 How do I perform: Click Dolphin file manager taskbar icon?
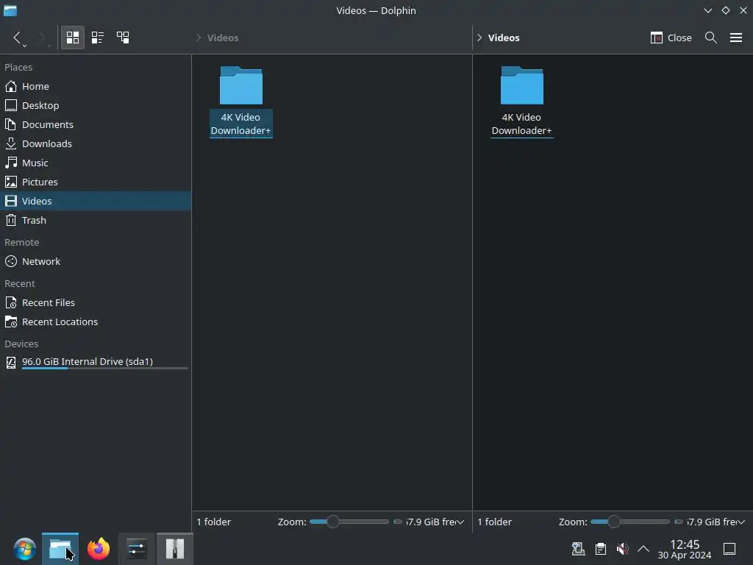tap(60, 549)
